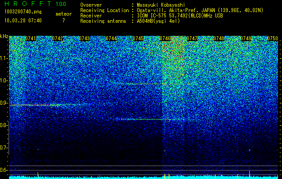This screenshot has width=282, height=179.
Task: Click the 0.8 frequency axis label
Action: coord(4,125)
